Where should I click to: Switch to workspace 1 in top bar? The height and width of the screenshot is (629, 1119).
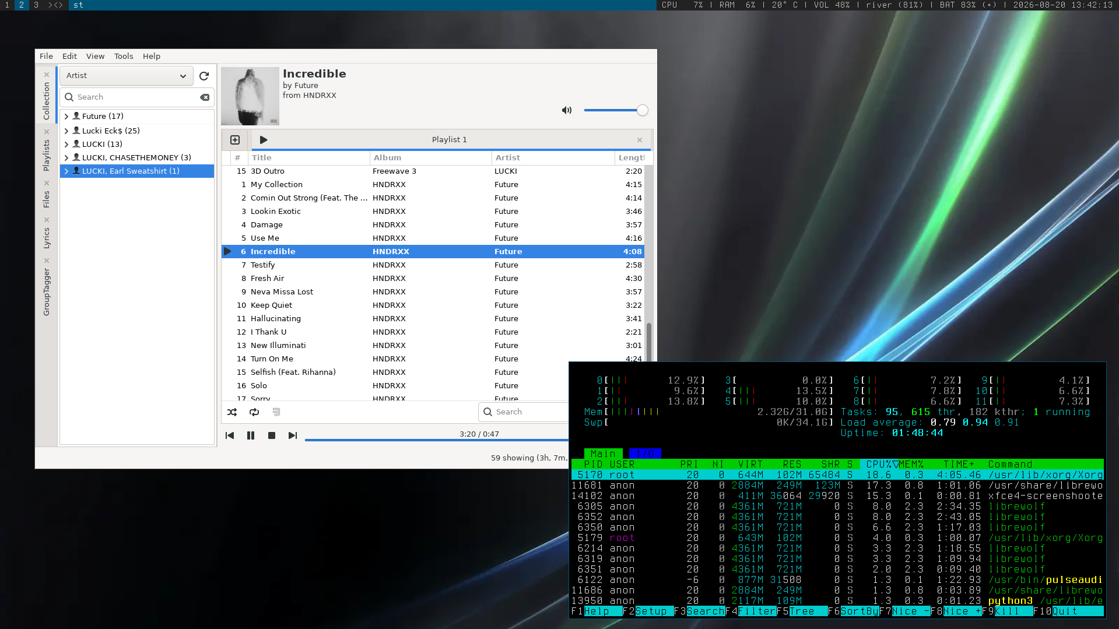[x=7, y=5]
